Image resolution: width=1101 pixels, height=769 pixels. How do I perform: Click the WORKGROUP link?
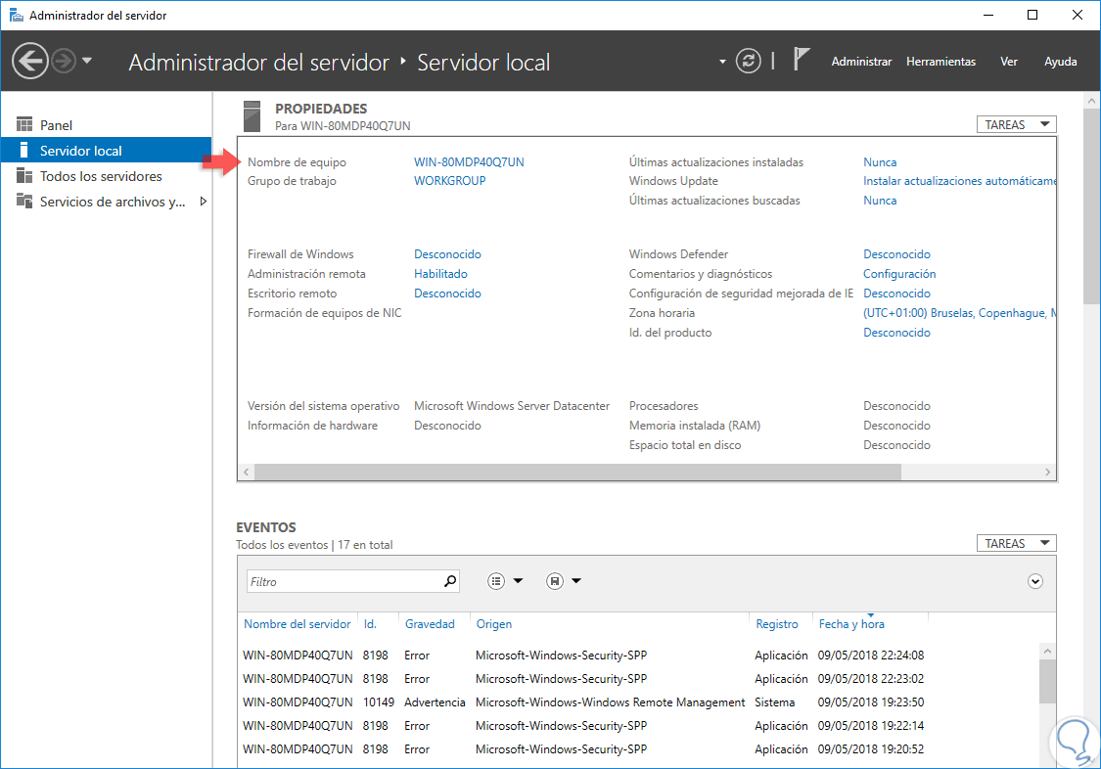click(x=449, y=181)
